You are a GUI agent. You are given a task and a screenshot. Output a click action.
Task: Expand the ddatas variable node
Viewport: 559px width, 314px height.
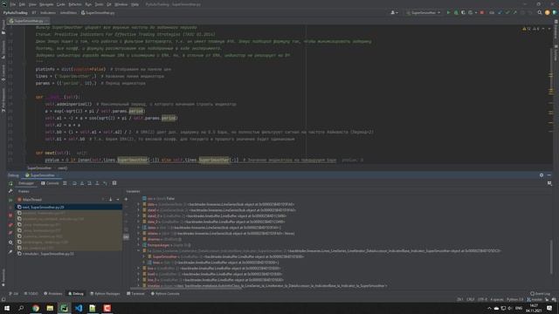pos(139,234)
